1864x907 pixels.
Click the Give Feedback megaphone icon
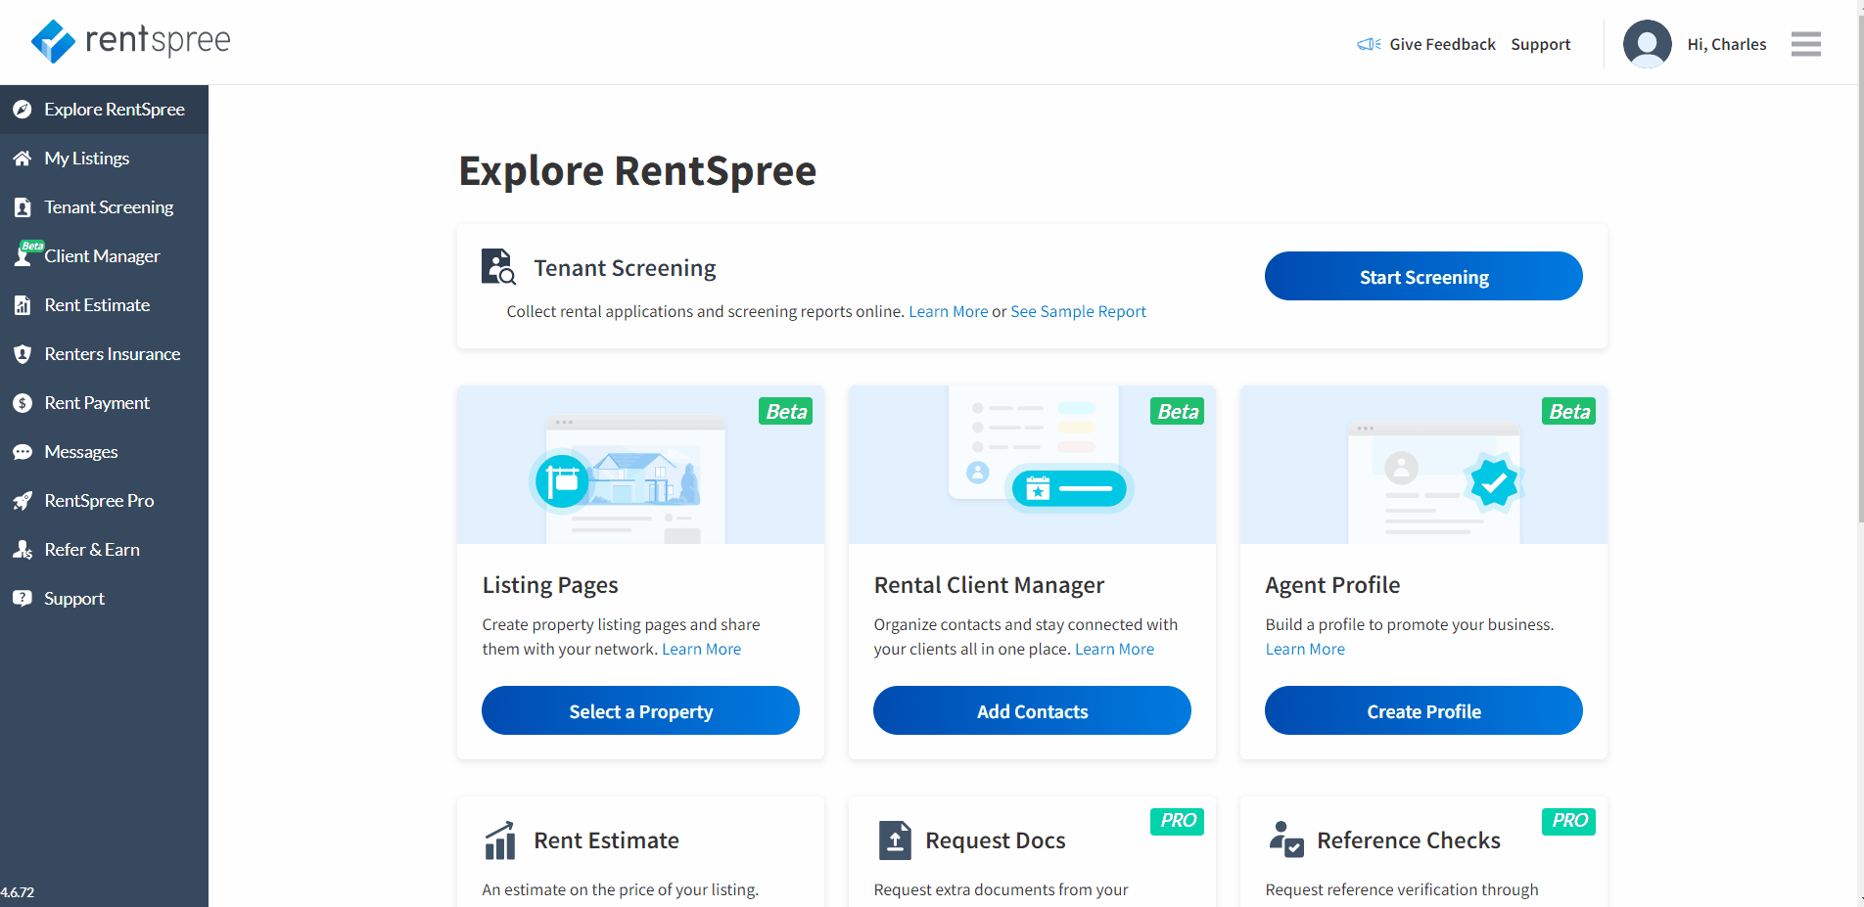point(1368,44)
